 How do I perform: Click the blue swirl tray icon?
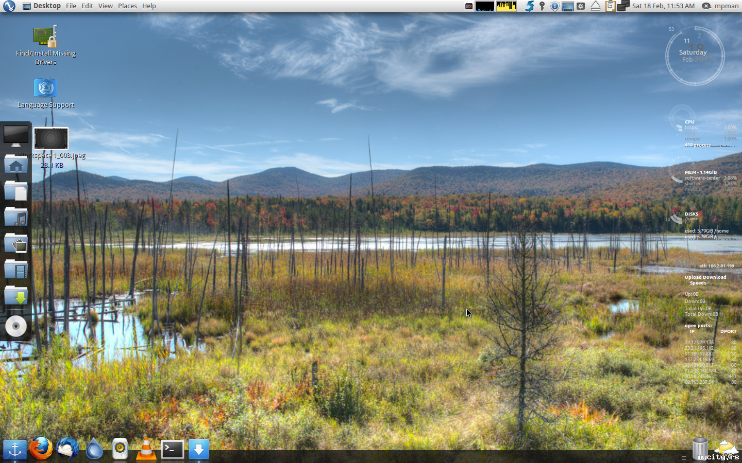click(529, 6)
